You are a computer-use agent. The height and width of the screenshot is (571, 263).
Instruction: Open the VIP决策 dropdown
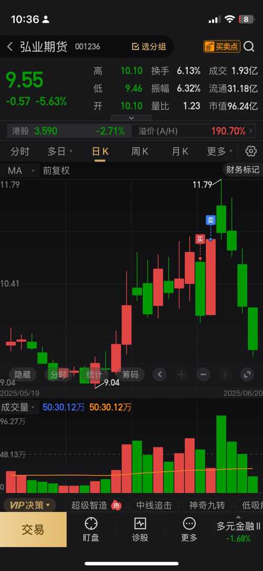point(30,505)
